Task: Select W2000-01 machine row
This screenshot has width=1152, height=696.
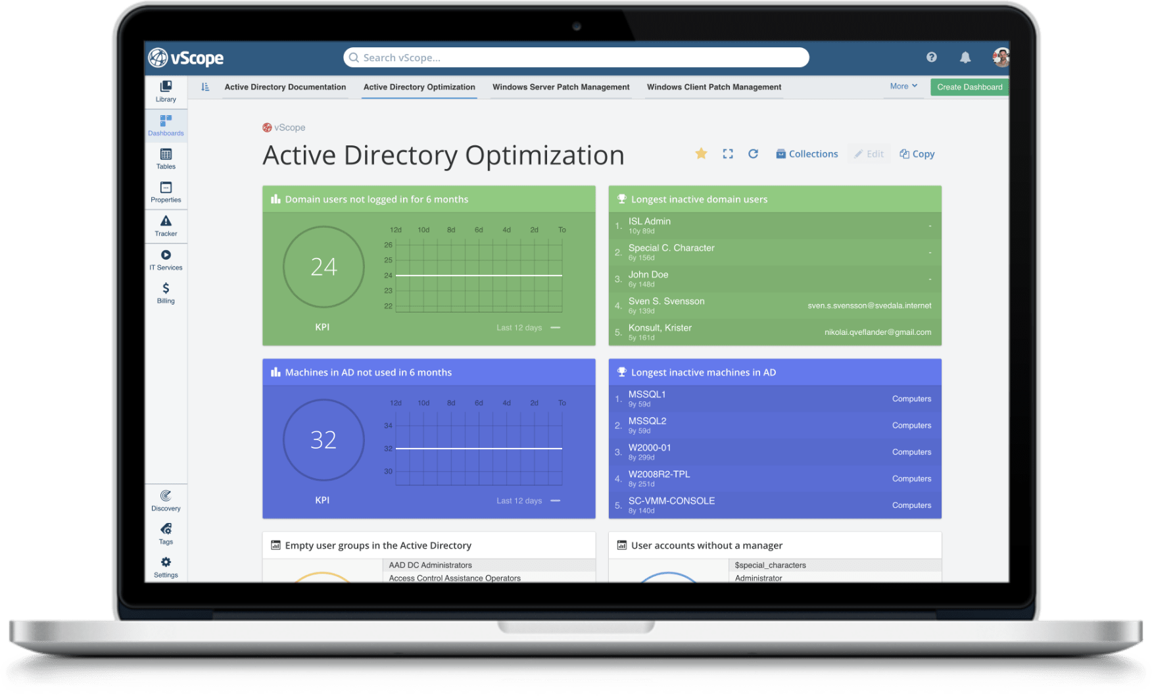Action: [775, 452]
